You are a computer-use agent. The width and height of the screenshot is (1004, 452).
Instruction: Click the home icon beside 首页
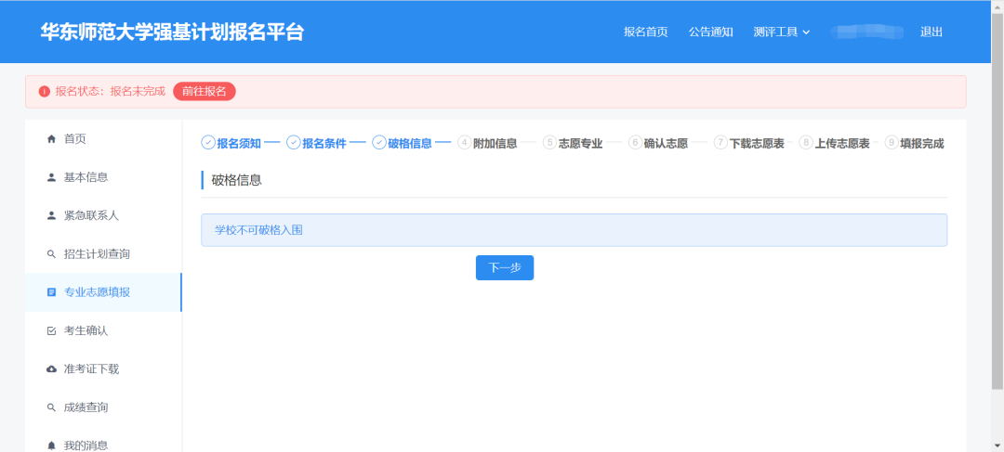(51, 139)
